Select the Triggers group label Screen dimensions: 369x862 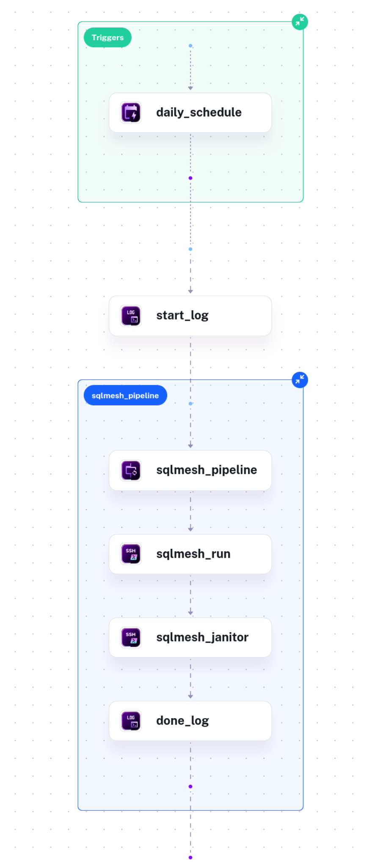point(107,38)
